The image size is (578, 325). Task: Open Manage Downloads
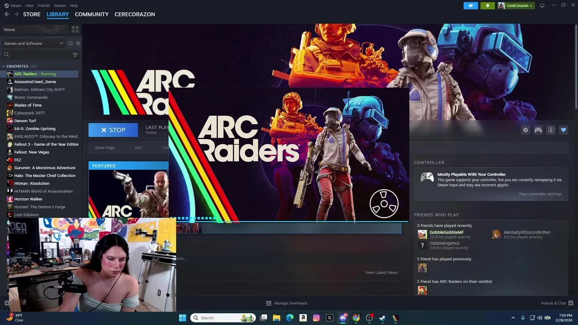pyautogui.click(x=287, y=303)
